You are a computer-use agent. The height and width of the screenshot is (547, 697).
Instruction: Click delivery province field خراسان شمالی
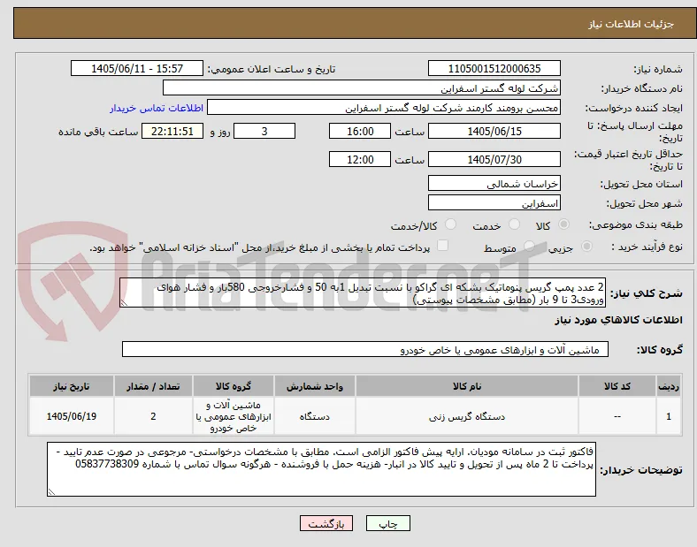click(494, 184)
